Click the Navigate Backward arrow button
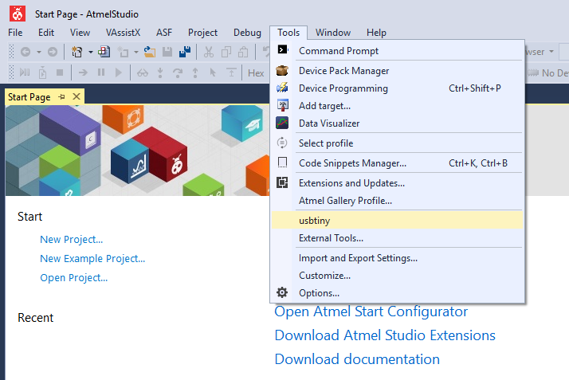 tap(26, 52)
